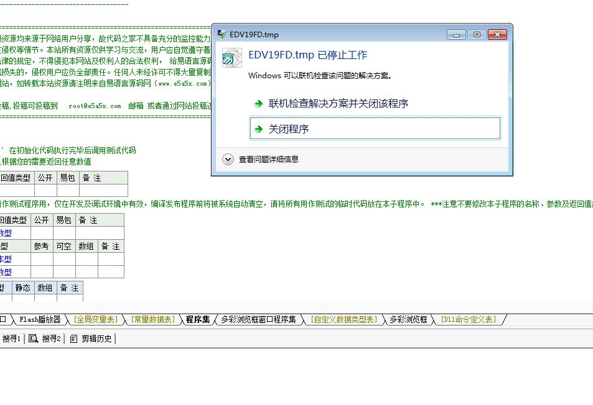The image size is (593, 405).
Task: Close the EDV19FD.tmp dialog window
Action: coord(497,35)
